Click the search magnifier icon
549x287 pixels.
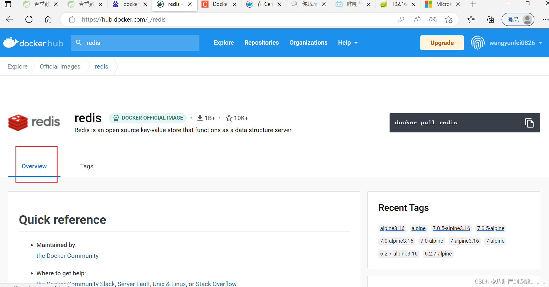click(79, 43)
